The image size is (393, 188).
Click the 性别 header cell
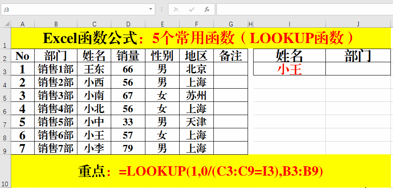162,55
